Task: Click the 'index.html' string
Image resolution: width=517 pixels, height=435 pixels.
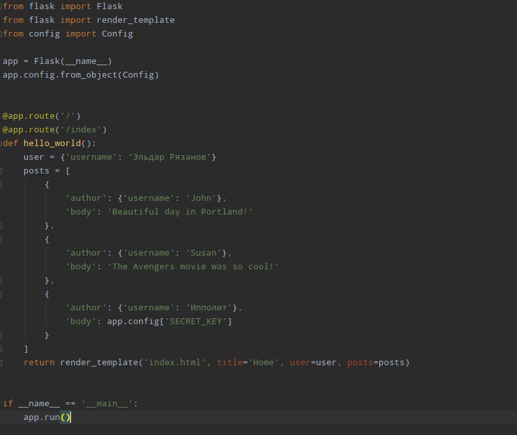Action: tap(175, 363)
